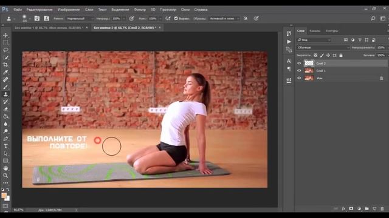Open the Character panel icon
Screen dimensions: 389x218
(x=289, y=61)
